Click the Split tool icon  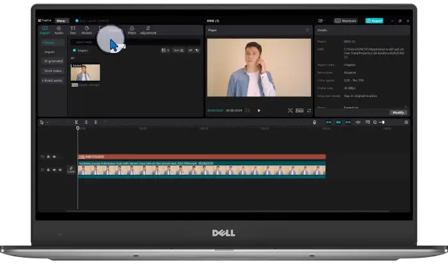(x=76, y=122)
